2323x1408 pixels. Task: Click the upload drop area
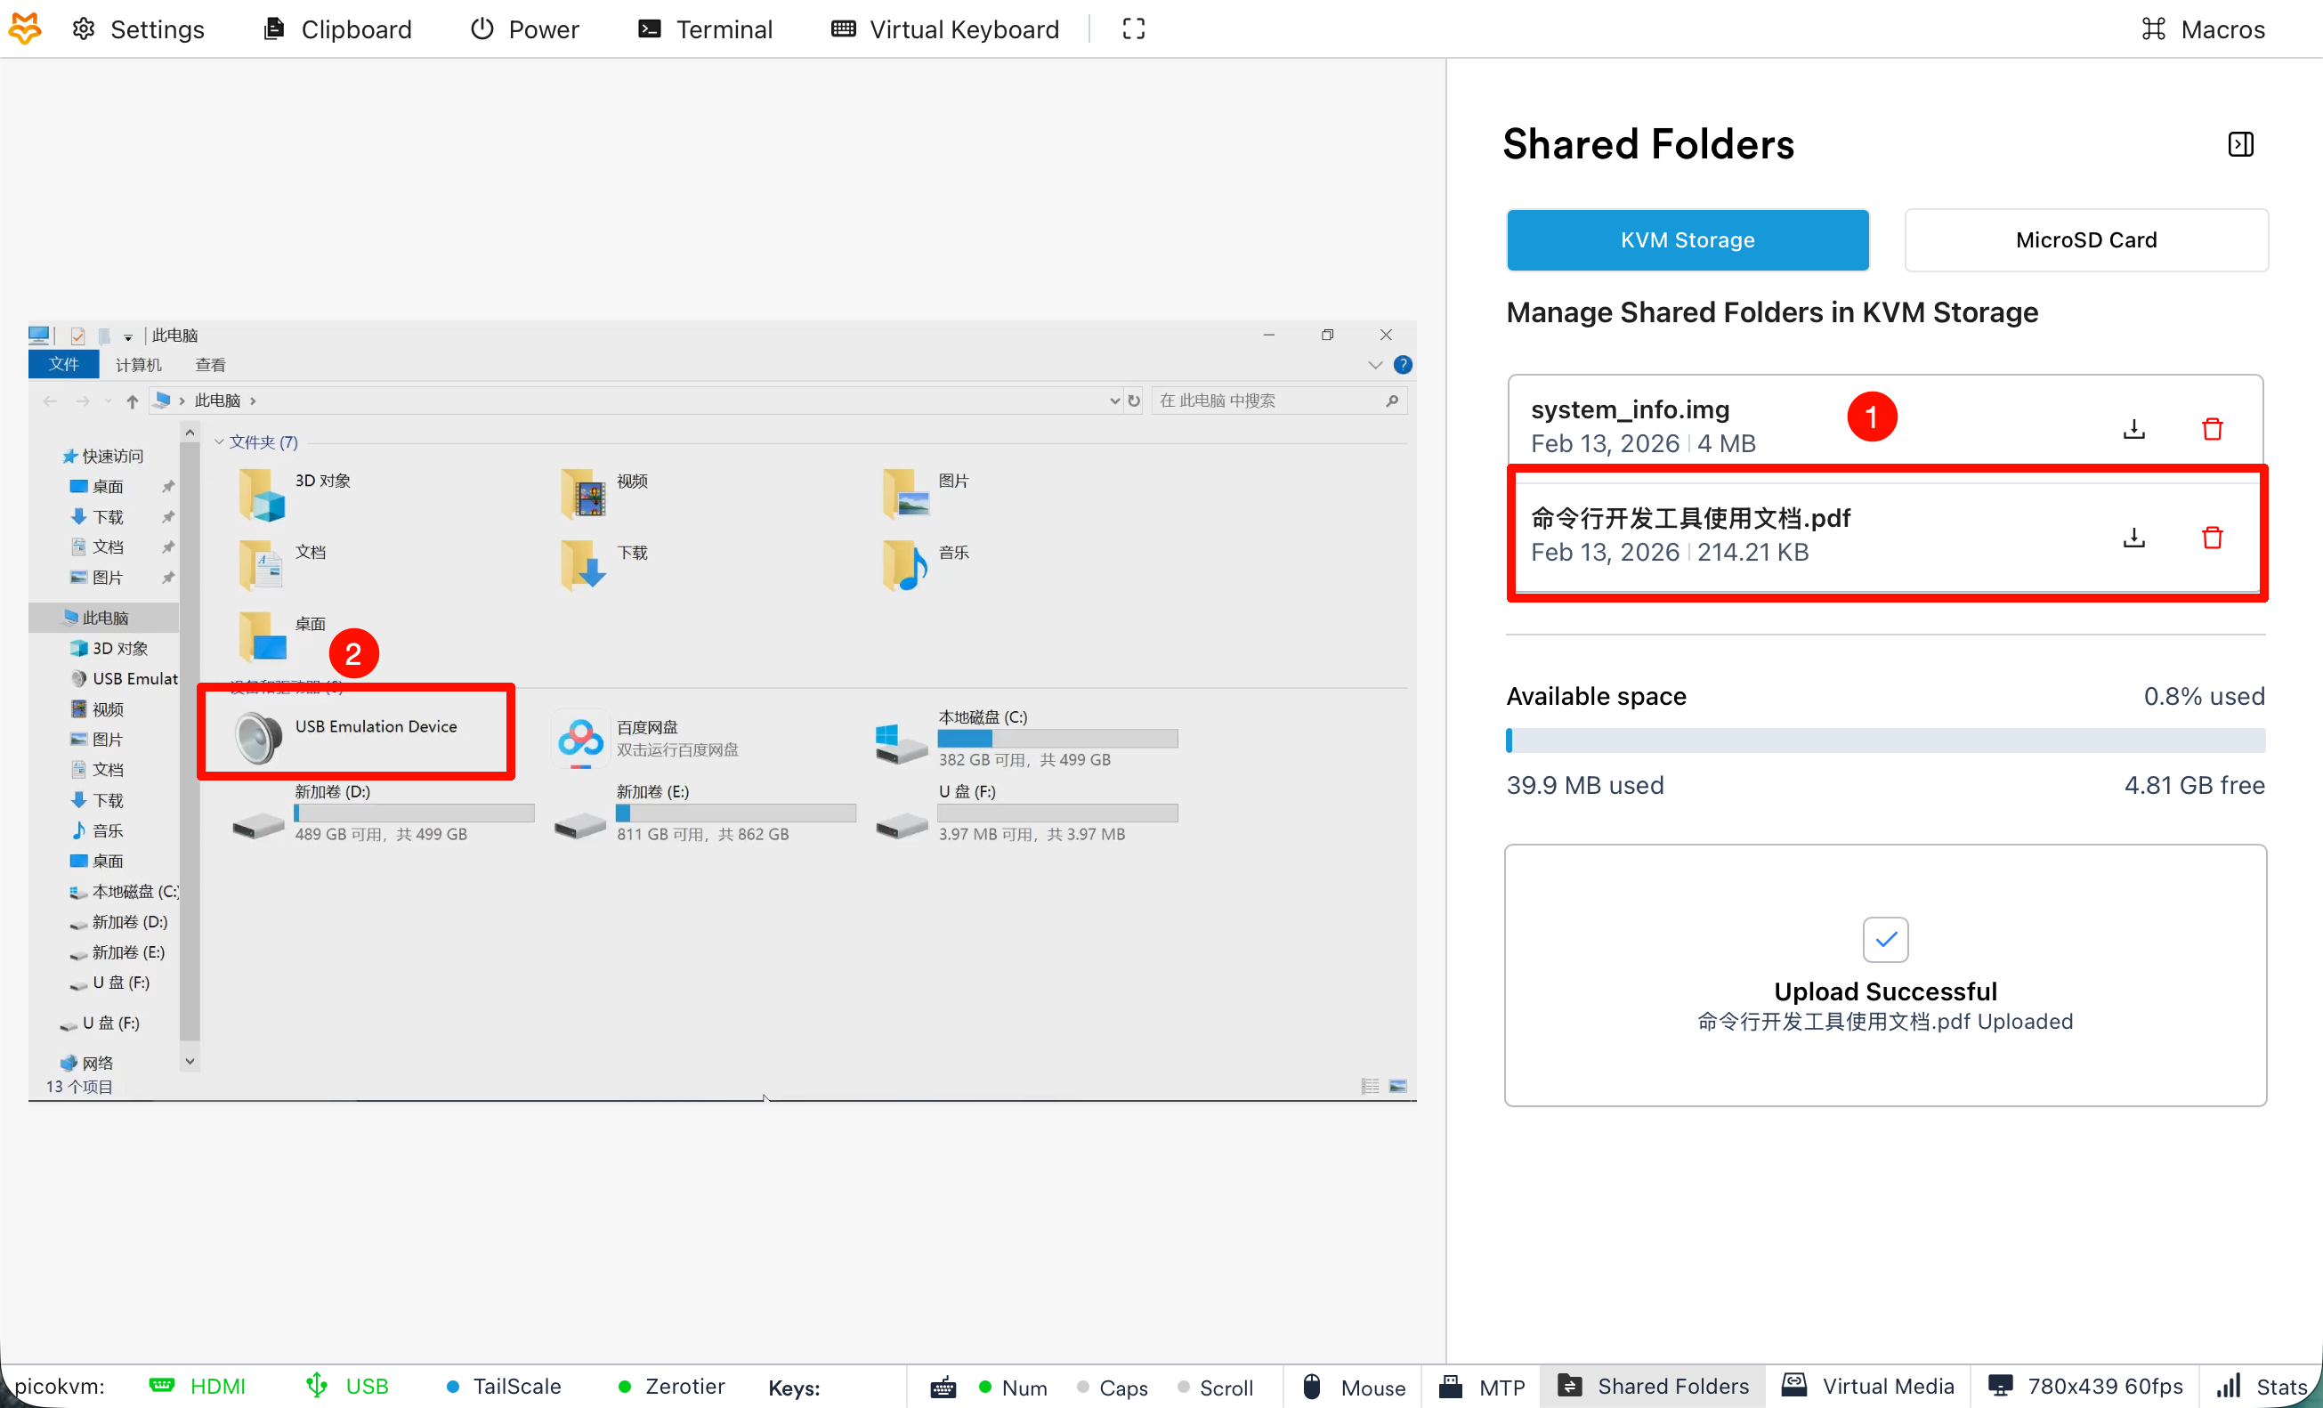point(1884,975)
